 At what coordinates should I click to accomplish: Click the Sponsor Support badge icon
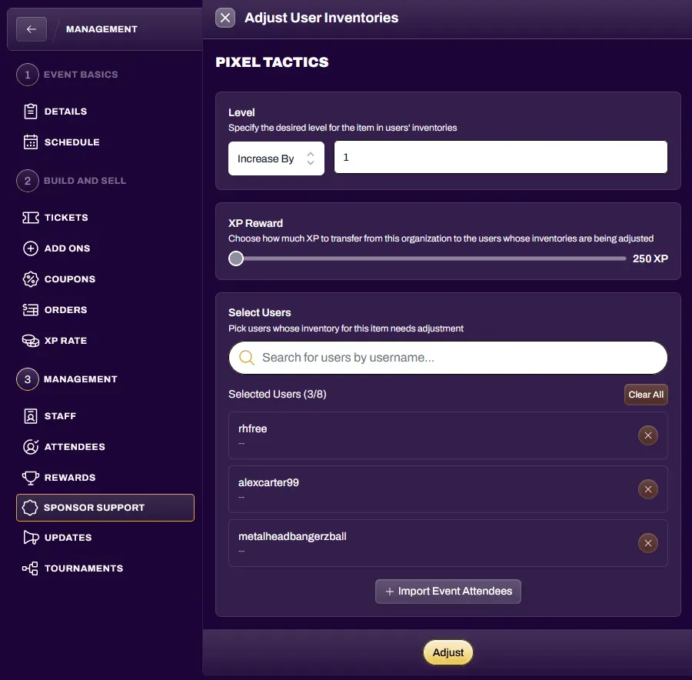coord(29,508)
